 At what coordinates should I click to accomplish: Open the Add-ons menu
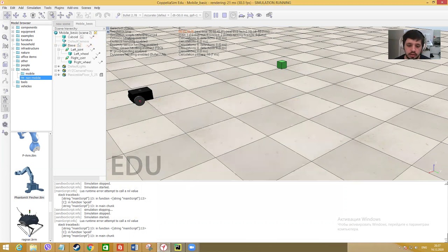pyautogui.click(x=73, y=8)
